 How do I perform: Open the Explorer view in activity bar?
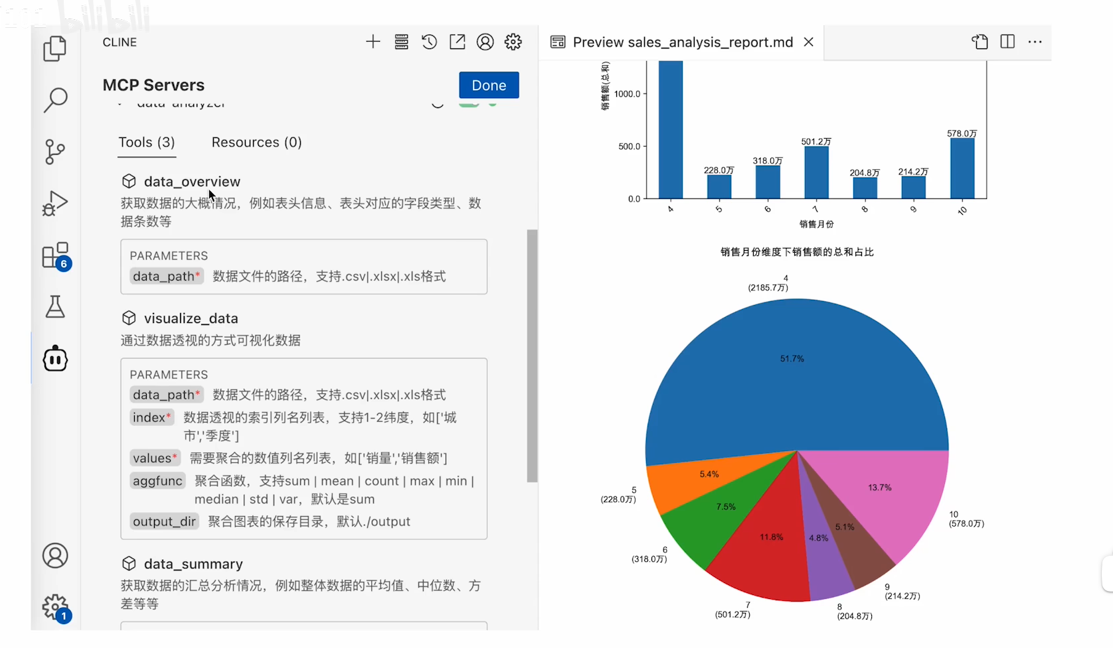(x=55, y=48)
